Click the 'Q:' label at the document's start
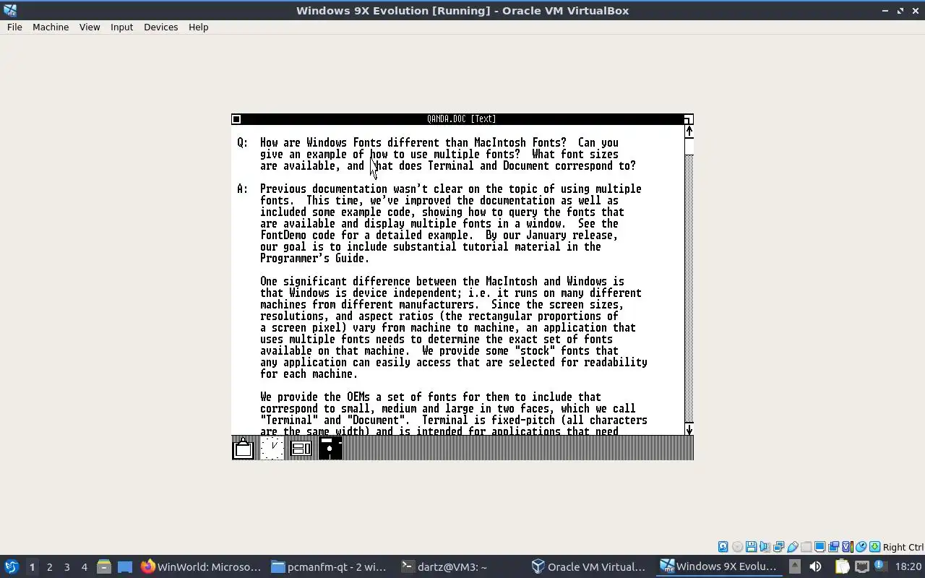This screenshot has width=925, height=578. click(x=243, y=142)
